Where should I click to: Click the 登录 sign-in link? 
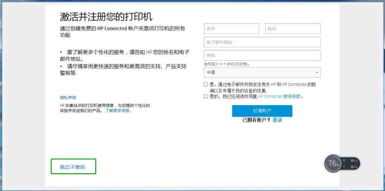tap(277, 120)
